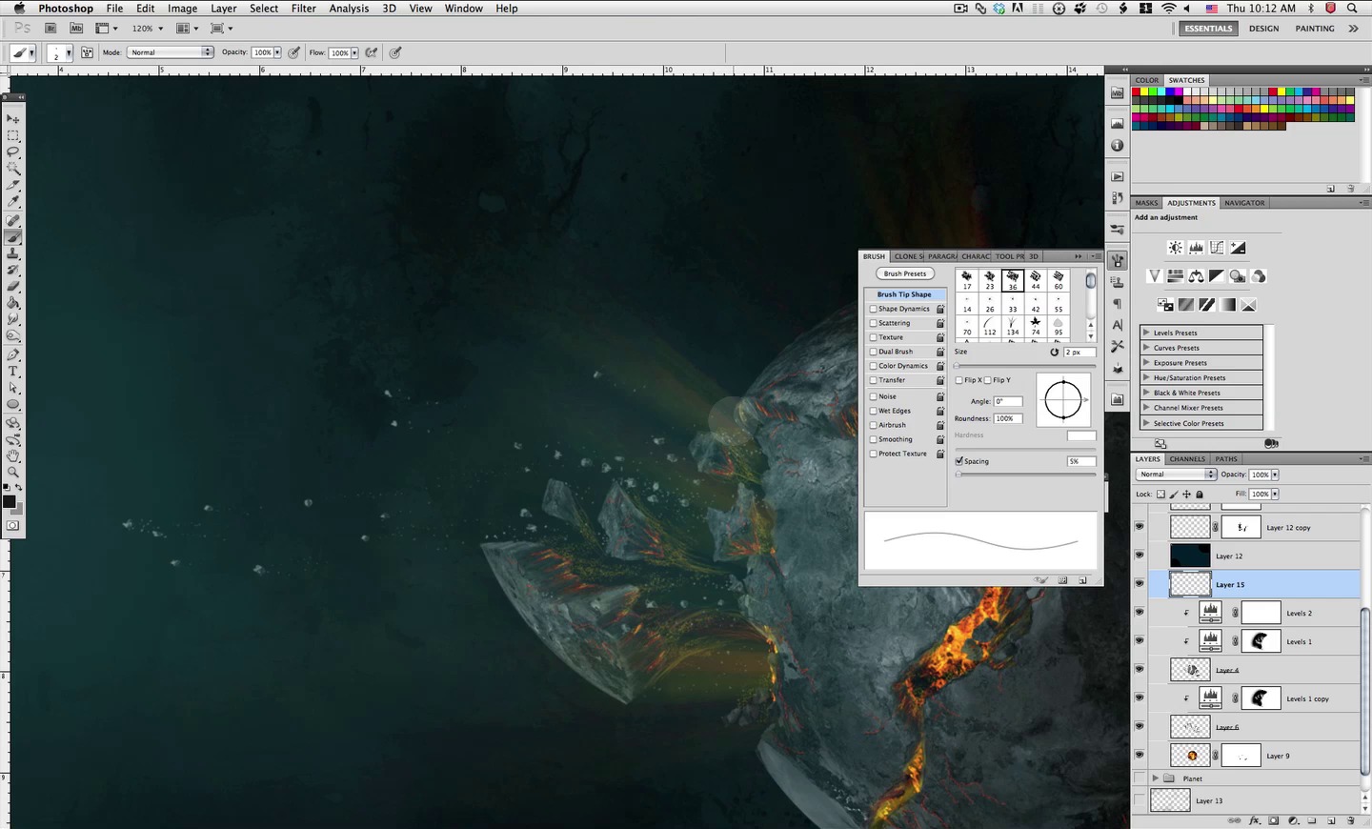The width and height of the screenshot is (1372, 829).
Task: Click the layer style fx icon
Action: coord(1255,820)
